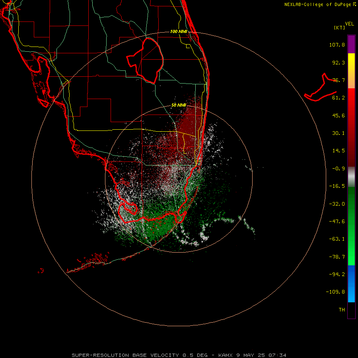
Task: Click the Super-Resolution Base Velocity caption
Action: pyautogui.click(x=179, y=355)
